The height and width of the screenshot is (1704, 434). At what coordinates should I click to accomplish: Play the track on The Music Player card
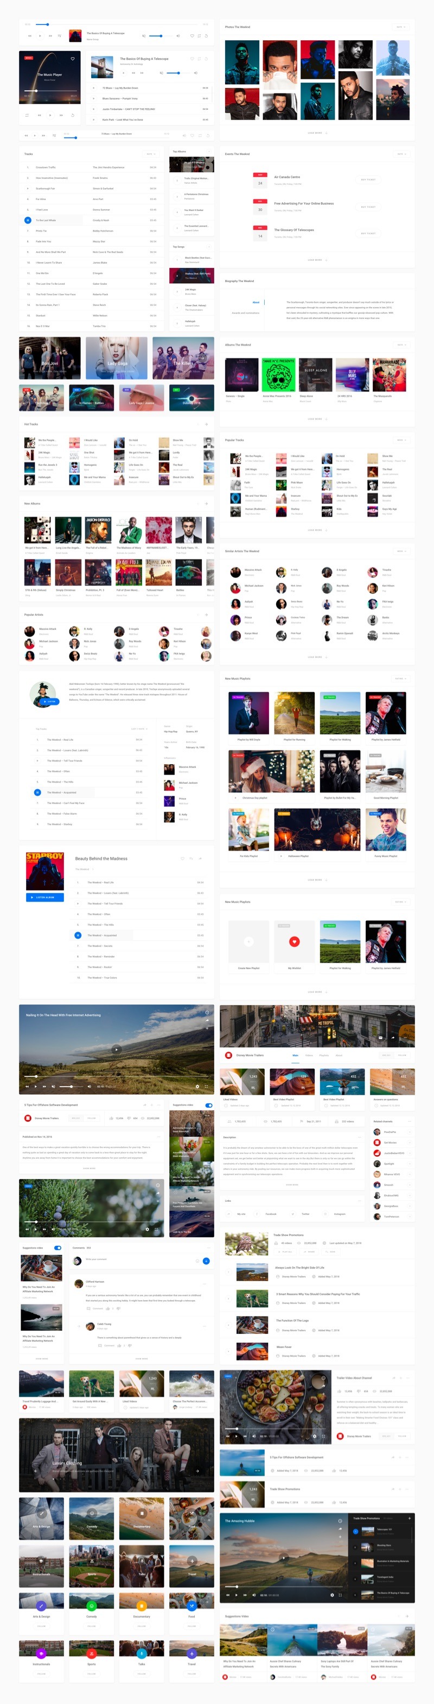point(49,115)
